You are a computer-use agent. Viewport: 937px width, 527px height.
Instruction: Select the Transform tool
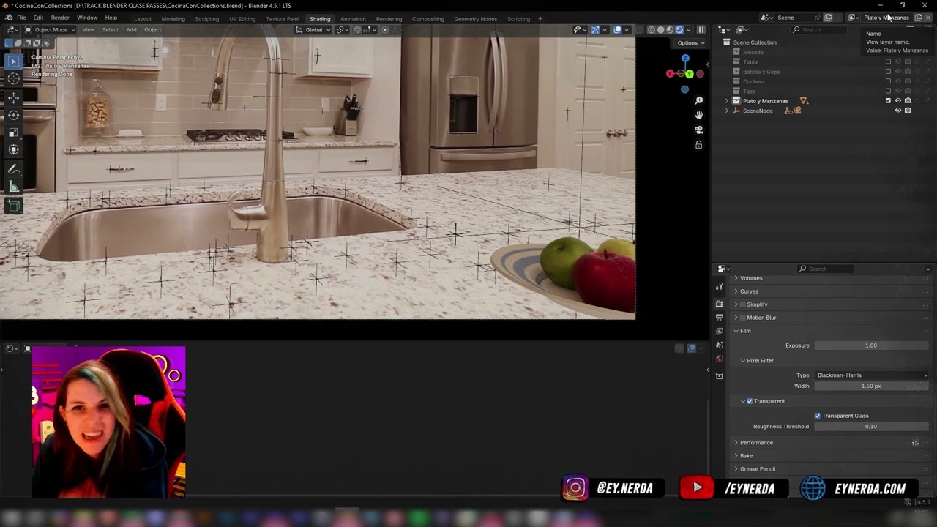(13, 149)
